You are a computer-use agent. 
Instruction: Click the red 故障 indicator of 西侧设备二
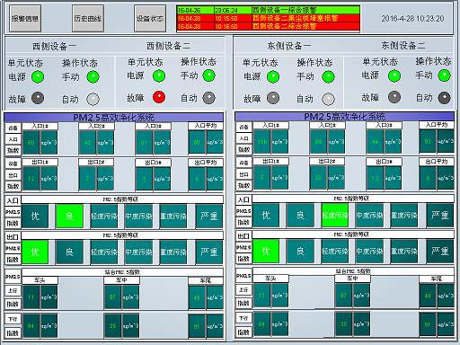159,97
